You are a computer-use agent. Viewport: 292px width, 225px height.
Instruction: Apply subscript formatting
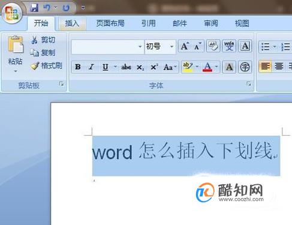140,67
